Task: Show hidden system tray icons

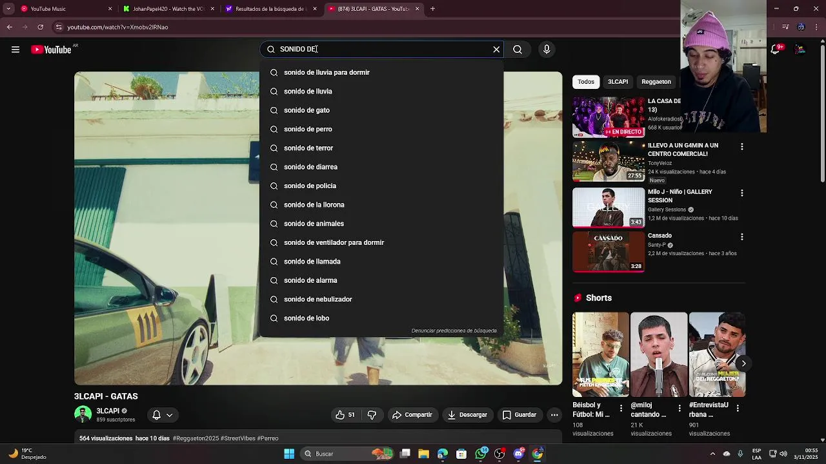Action: pos(712,454)
